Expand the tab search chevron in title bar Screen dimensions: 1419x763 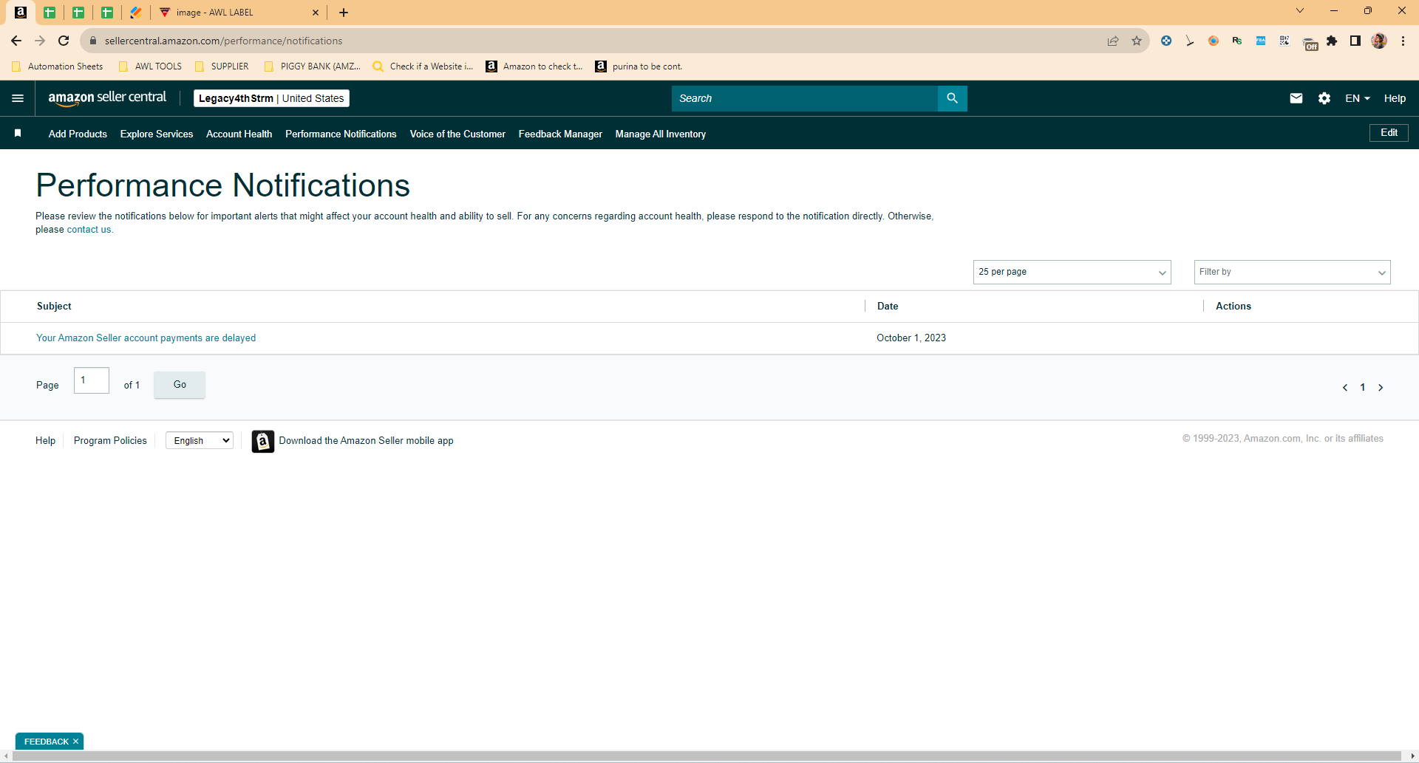[x=1300, y=10]
